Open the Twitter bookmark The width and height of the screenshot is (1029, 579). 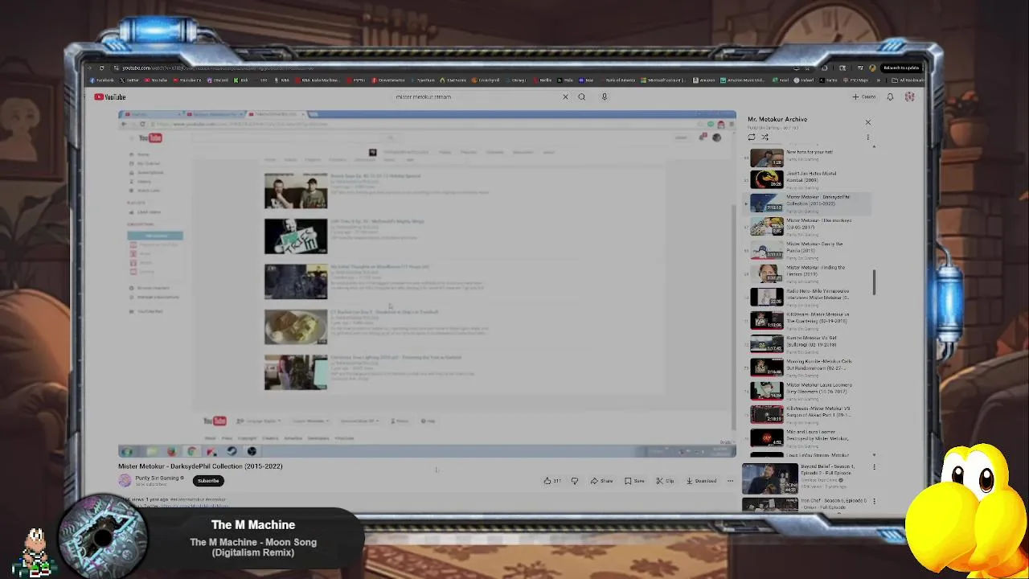[130, 80]
